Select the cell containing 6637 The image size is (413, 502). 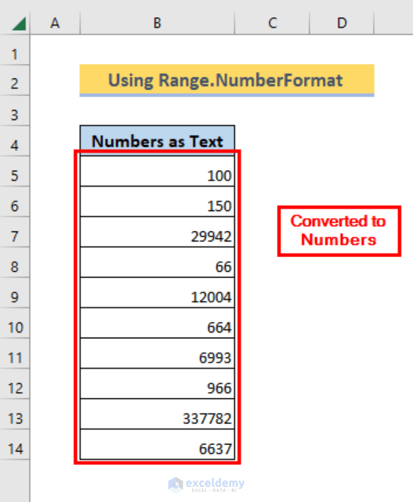pyautogui.click(x=158, y=445)
